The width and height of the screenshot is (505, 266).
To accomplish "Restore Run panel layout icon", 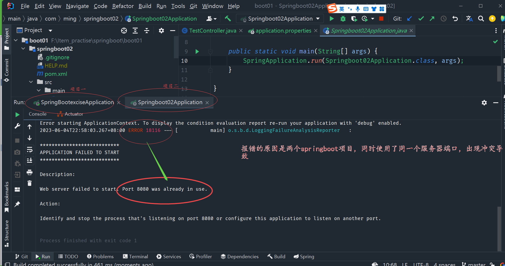I will click(x=17, y=189).
